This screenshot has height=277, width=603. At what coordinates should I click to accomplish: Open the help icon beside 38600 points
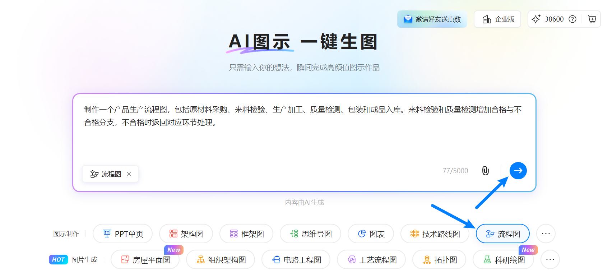point(572,19)
